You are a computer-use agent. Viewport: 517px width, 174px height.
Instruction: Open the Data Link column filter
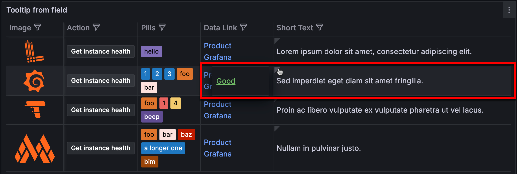[244, 27]
